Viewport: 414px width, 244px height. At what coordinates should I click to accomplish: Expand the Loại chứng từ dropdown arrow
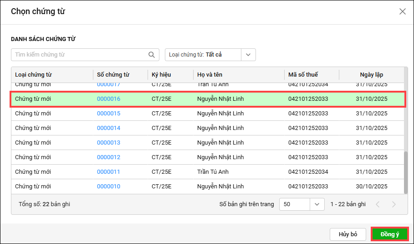pyautogui.click(x=248, y=55)
